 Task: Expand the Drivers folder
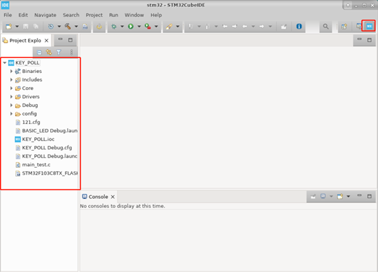click(11, 97)
